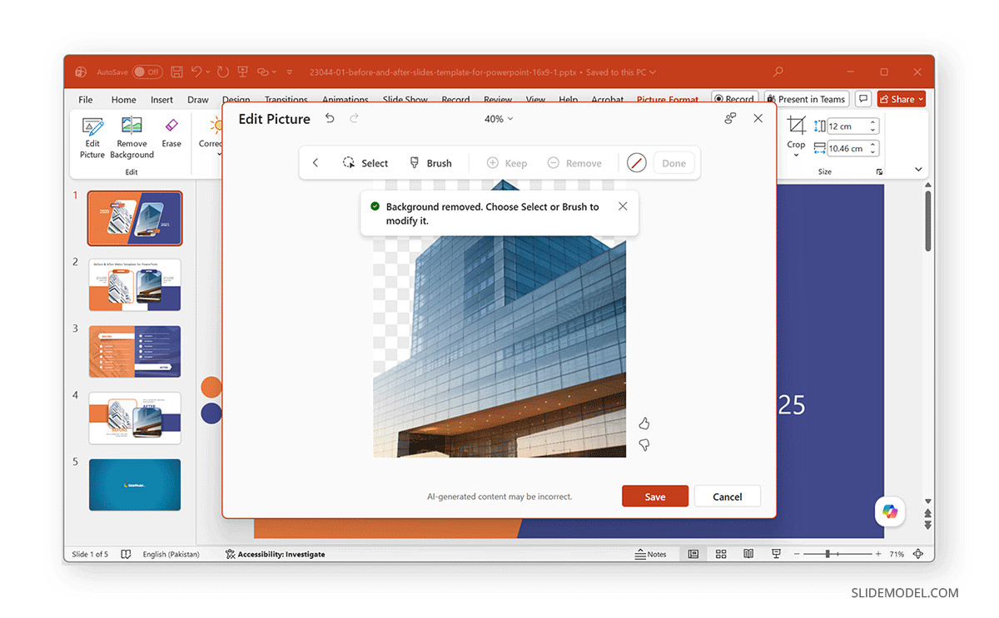Switch to the Insert tab
This screenshot has width=999, height=618.
click(162, 99)
